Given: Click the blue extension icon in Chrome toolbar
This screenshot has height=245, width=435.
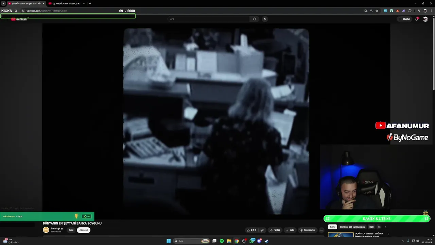Looking at the screenshot, I should pos(385,11).
